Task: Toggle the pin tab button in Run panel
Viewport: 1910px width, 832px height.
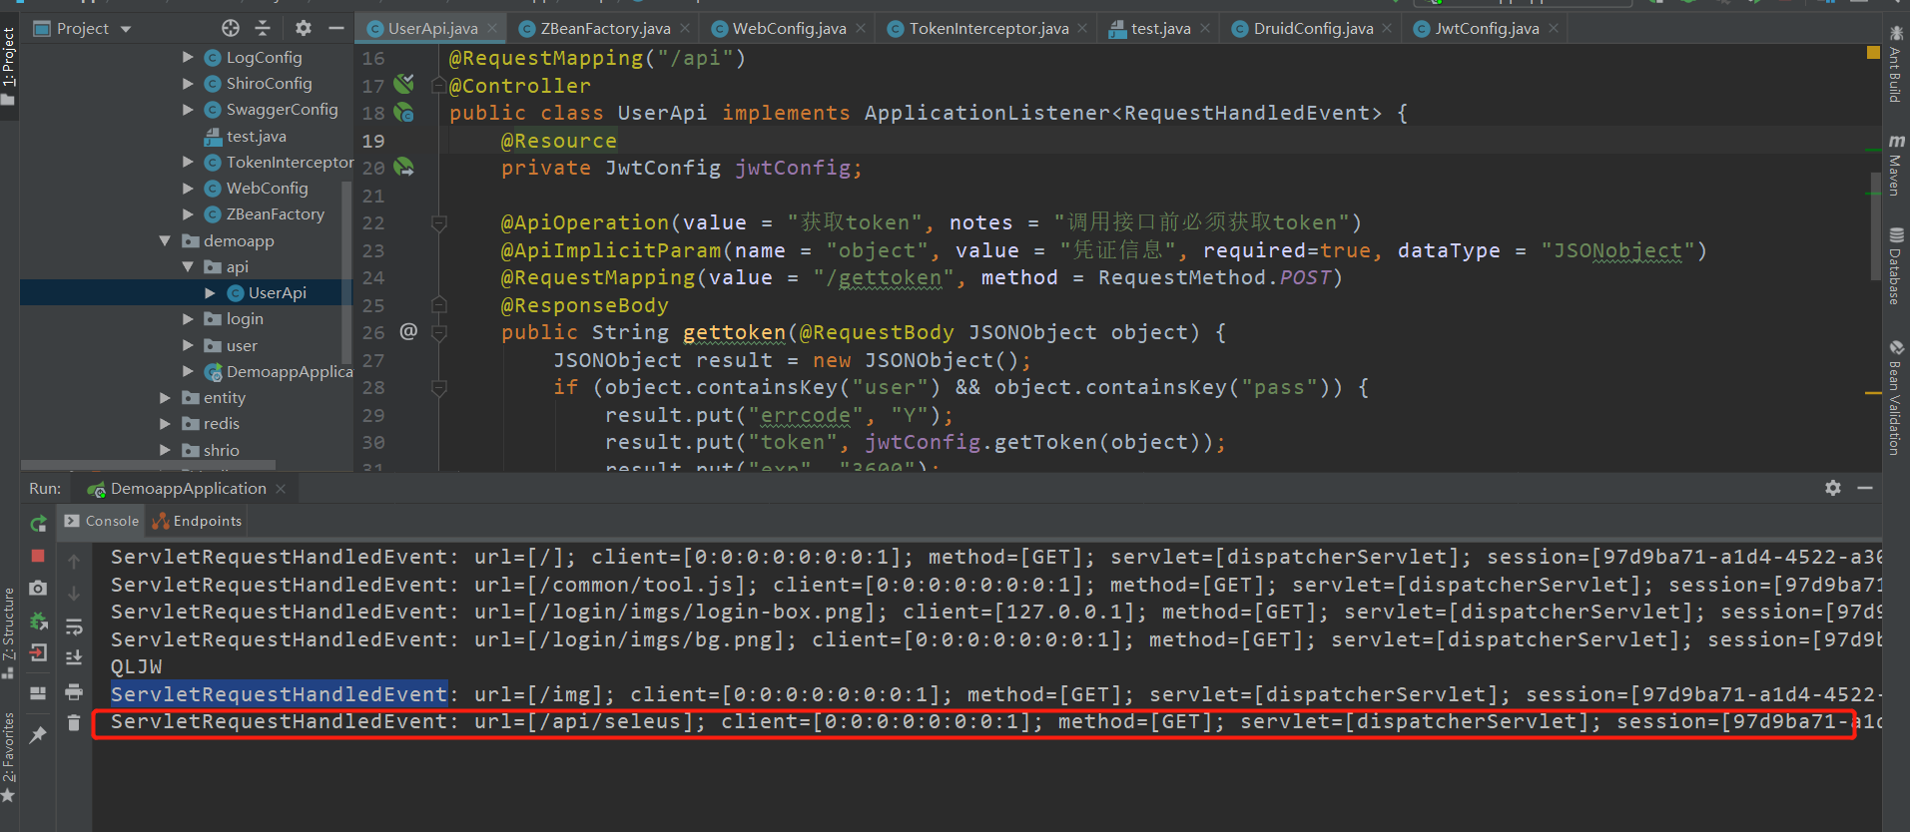Action: tap(38, 735)
